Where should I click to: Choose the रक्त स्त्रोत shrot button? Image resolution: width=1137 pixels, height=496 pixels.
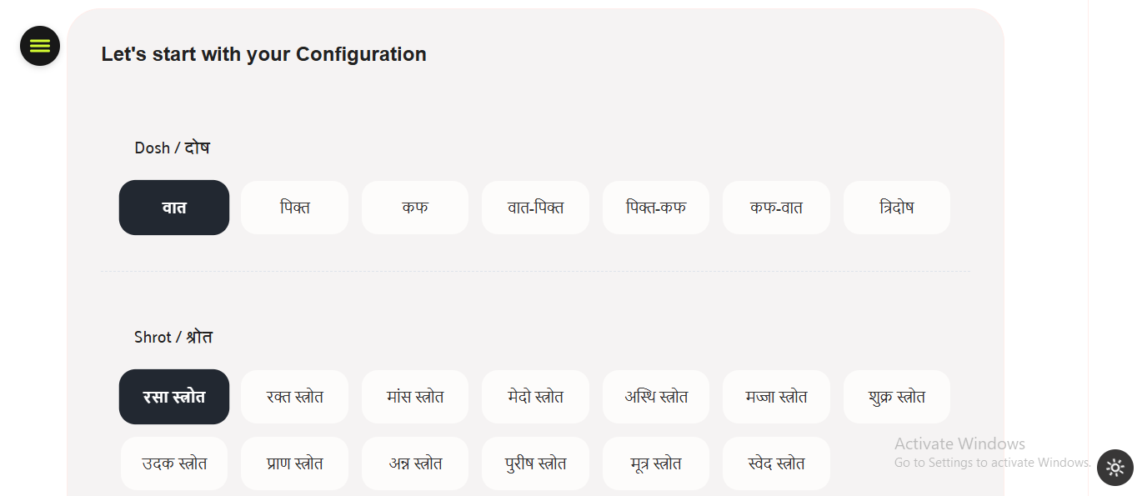[294, 397]
